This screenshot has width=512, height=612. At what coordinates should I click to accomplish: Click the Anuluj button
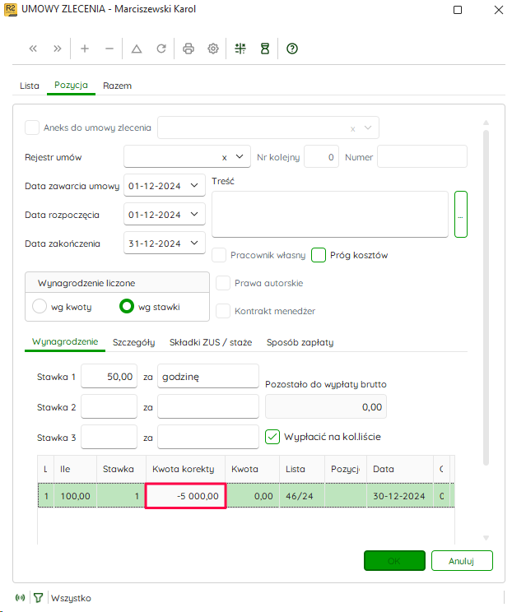point(462,561)
